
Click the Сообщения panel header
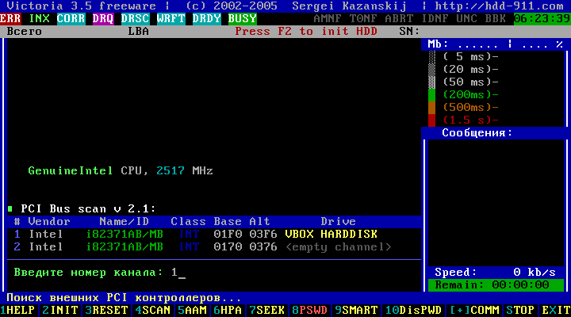pyautogui.click(x=477, y=133)
